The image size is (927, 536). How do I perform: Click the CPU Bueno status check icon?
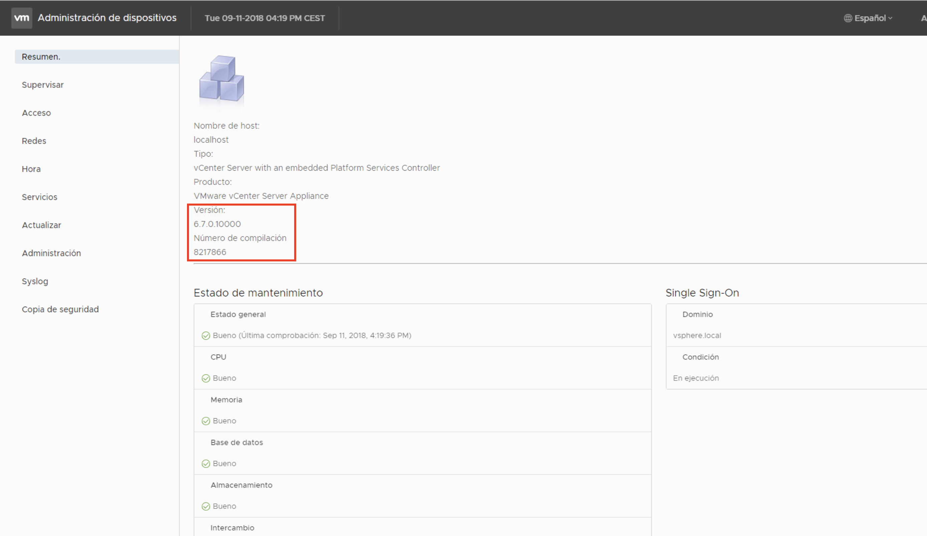[206, 378]
